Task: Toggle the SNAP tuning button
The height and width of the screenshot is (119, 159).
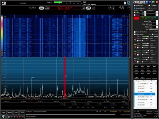Action: 41,8
